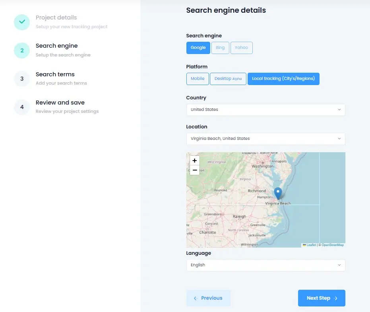Click the "Concord" map label
The height and width of the screenshot is (312, 370).
coord(211,223)
